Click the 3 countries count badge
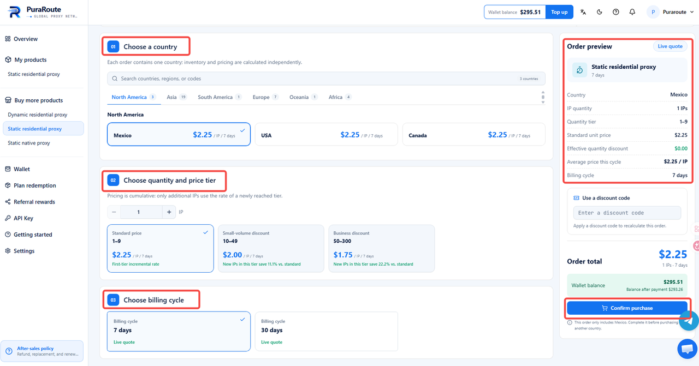699x366 pixels. 529,79
